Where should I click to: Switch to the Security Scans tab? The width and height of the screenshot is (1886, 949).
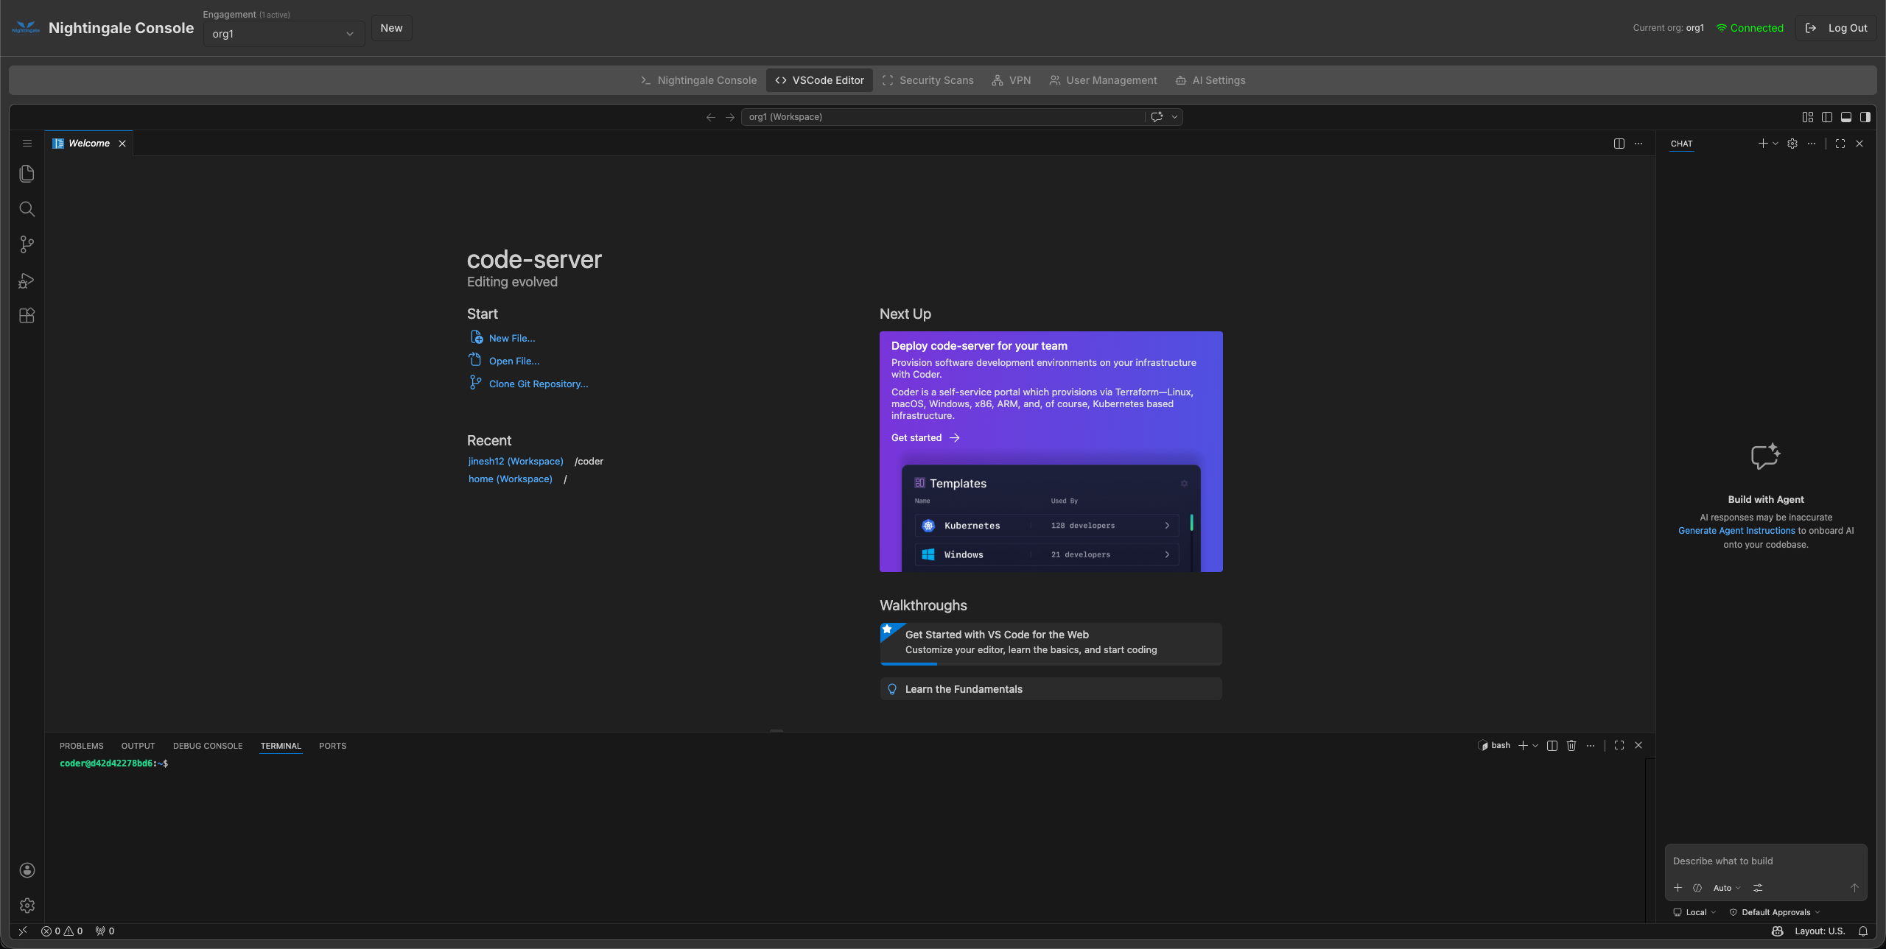[x=928, y=80]
